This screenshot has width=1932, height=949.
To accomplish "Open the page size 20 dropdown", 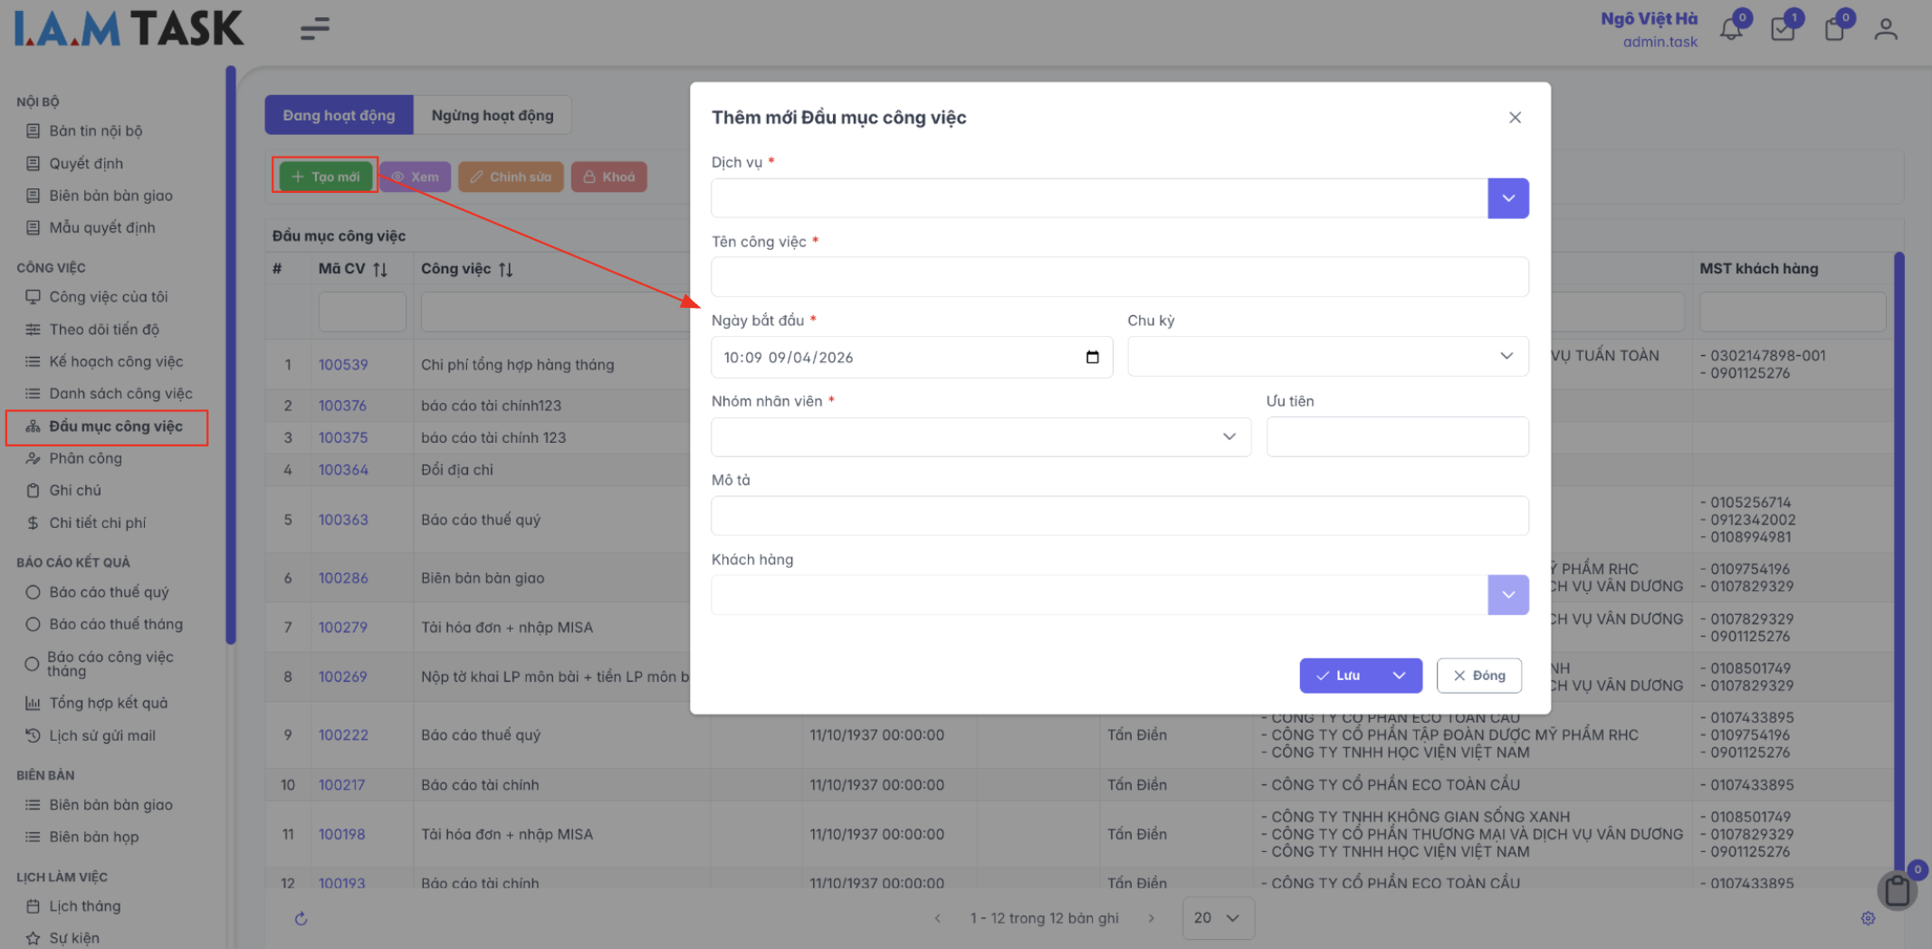I will tap(1218, 918).
